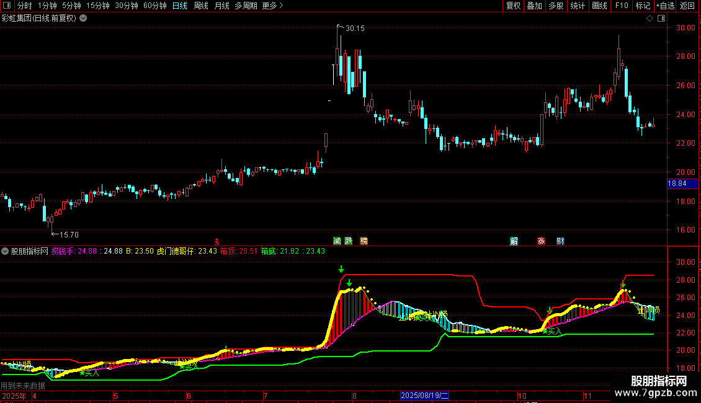Open the 画线 drawing tools
The image size is (701, 403).
tap(599, 6)
